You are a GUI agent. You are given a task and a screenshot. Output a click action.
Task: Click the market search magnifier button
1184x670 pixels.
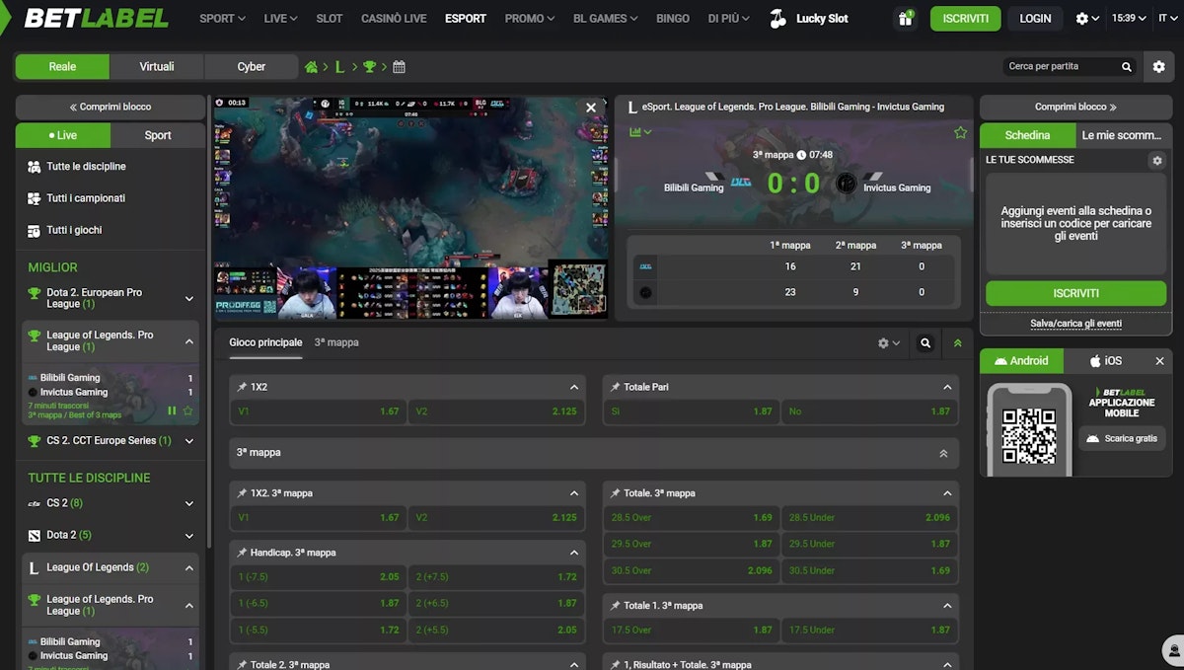click(925, 343)
